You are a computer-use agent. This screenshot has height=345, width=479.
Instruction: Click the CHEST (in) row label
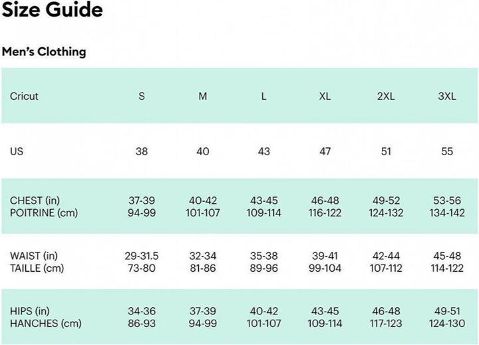coord(35,200)
